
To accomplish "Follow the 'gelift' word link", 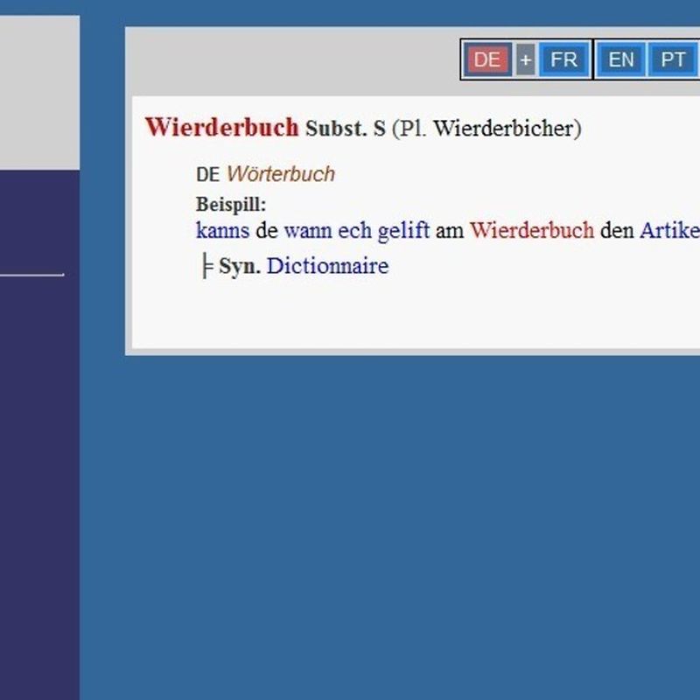I will click(x=403, y=231).
